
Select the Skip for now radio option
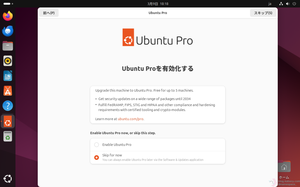click(x=96, y=157)
